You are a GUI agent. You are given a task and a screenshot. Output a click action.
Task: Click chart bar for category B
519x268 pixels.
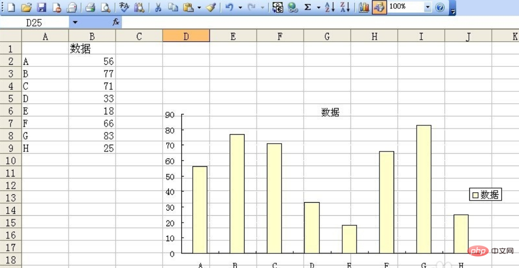pos(237,194)
